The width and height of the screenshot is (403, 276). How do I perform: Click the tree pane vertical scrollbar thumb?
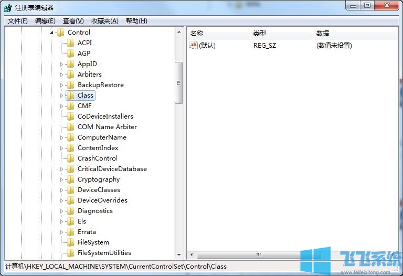click(178, 82)
